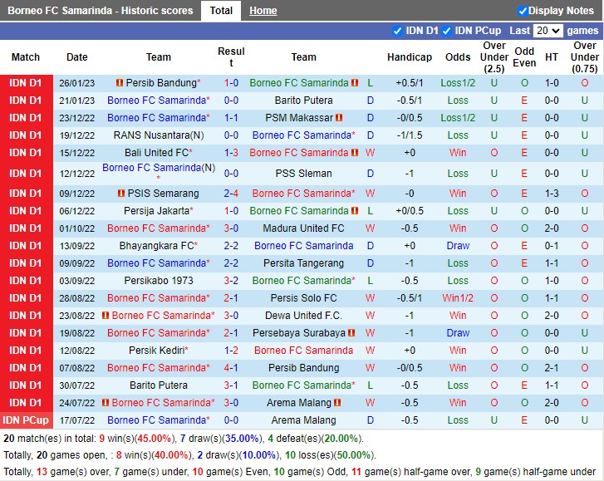This screenshot has width=604, height=481.
Task: Click the Over Under (2.5) column header
Action: [494, 57]
